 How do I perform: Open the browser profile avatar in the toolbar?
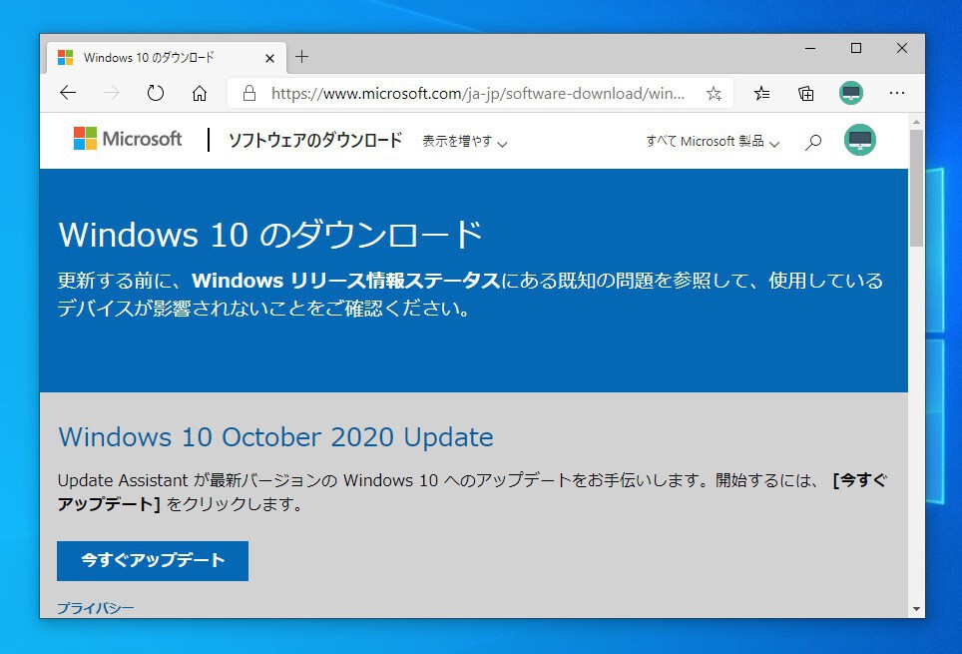pyautogui.click(x=851, y=93)
